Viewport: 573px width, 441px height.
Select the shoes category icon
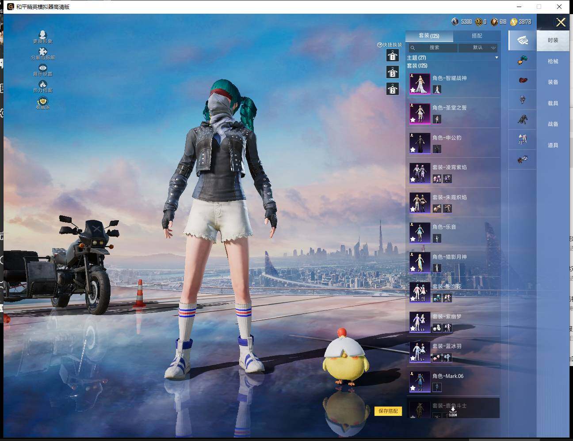523,159
